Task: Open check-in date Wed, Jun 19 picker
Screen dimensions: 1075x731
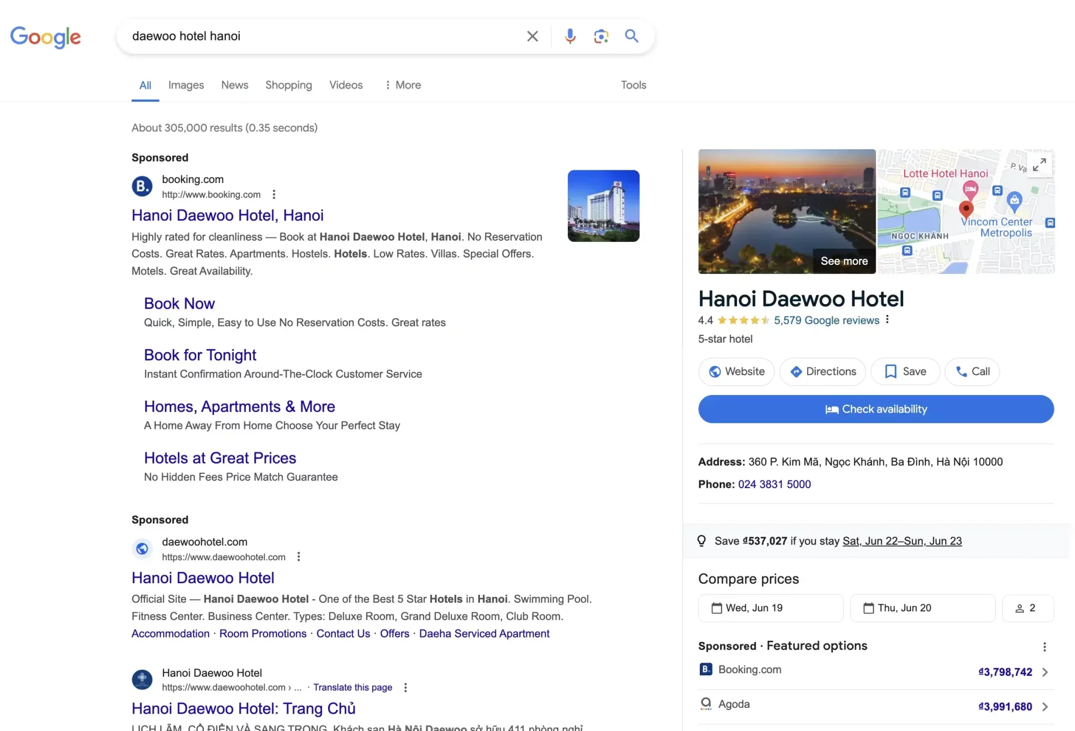Action: point(771,608)
